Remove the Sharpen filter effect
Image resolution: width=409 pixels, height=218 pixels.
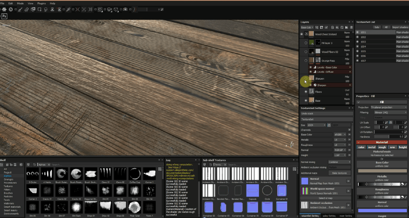point(350,85)
